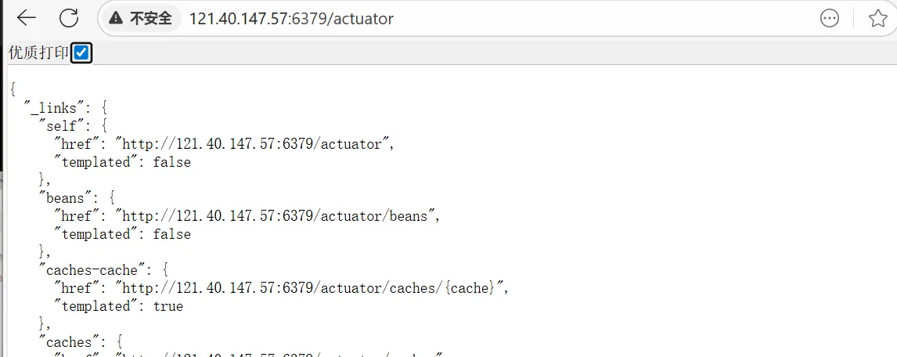Click the self href actuator URL
The height and width of the screenshot is (357, 897).
coord(252,144)
